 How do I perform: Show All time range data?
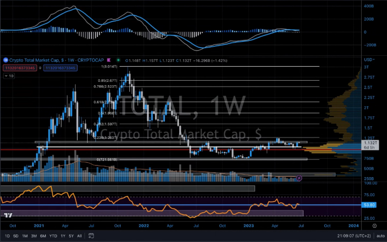[x=79, y=236]
